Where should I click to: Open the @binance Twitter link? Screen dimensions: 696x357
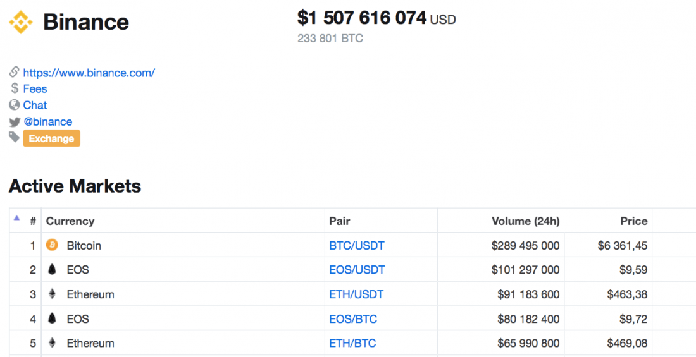pos(47,121)
